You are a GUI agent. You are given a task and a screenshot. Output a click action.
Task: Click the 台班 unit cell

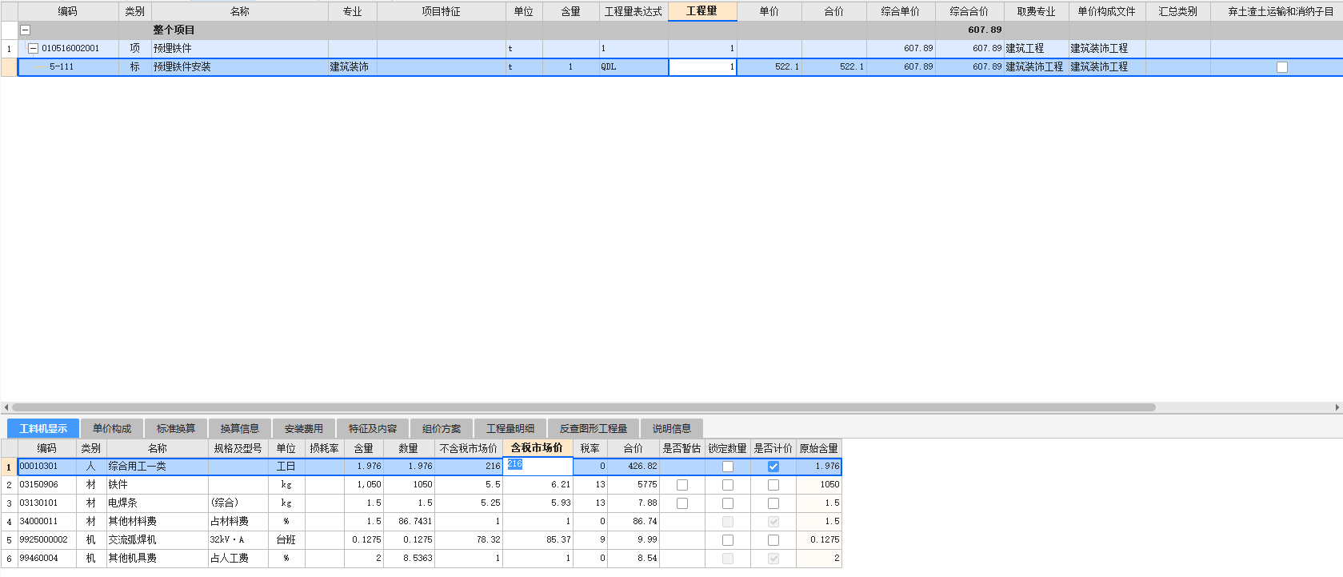(286, 539)
